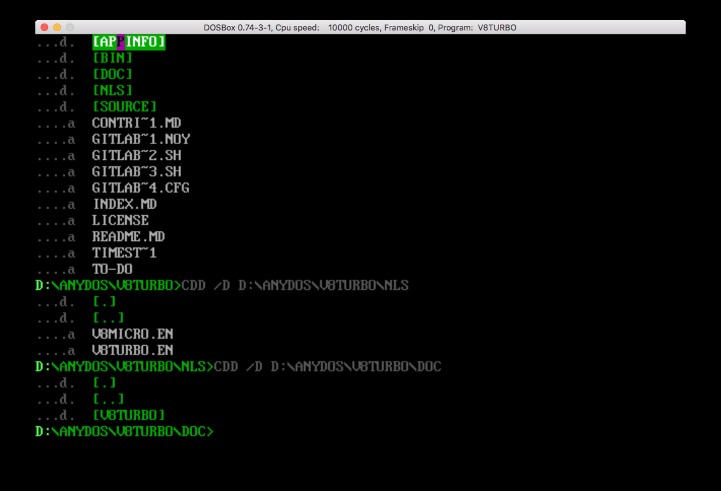
Task: Click the yellow minimize window button
Action: click(57, 27)
